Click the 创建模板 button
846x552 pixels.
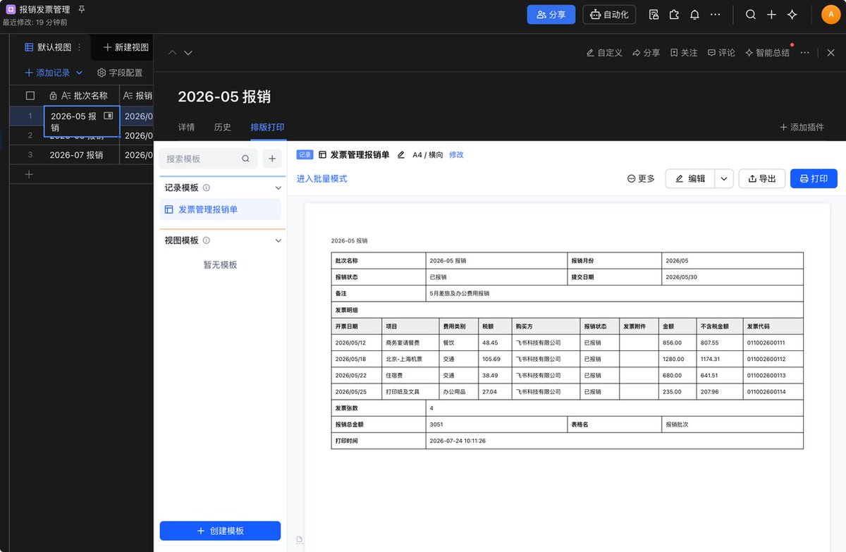[x=220, y=531]
